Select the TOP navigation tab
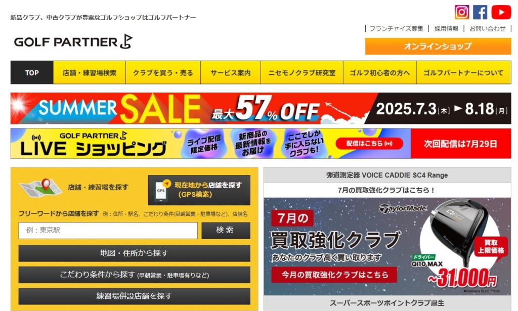This screenshot has height=311, width=518. pos(32,73)
